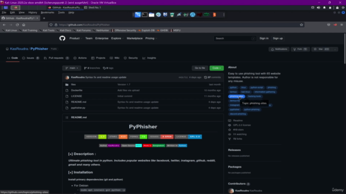
Task: Open the Firefox Tools menu
Action: pos(61,12)
